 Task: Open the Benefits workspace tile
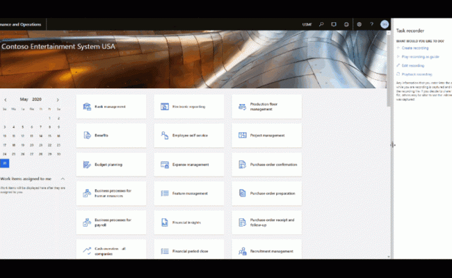[x=111, y=136]
